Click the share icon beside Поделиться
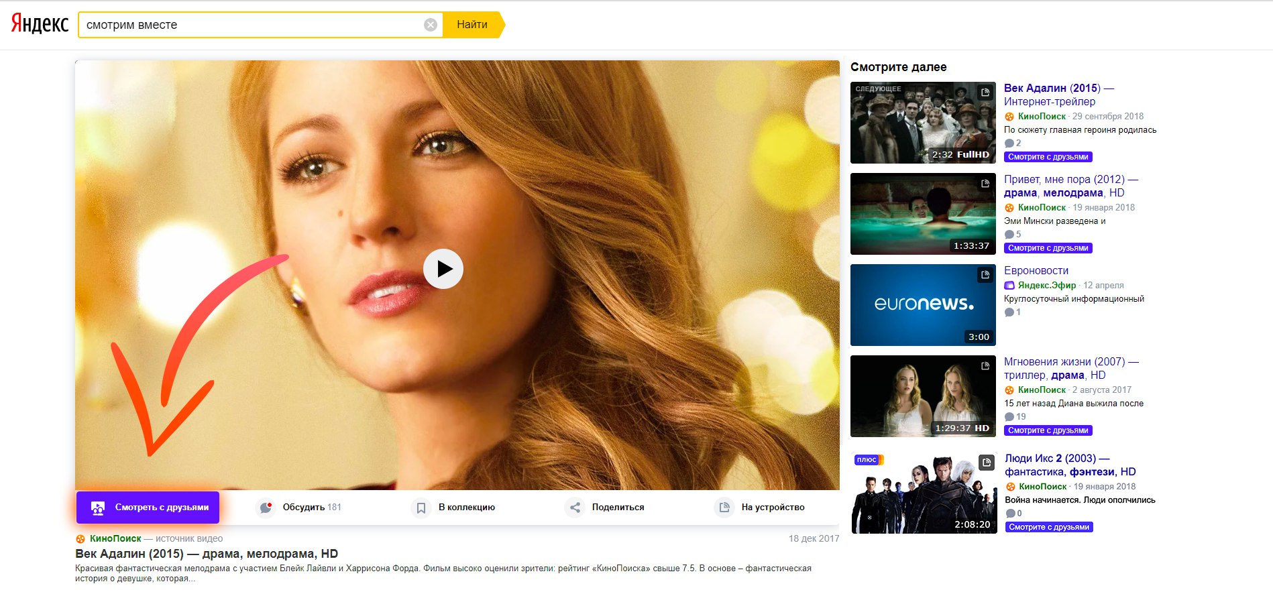Viewport: 1273px width, 592px height. (x=575, y=508)
